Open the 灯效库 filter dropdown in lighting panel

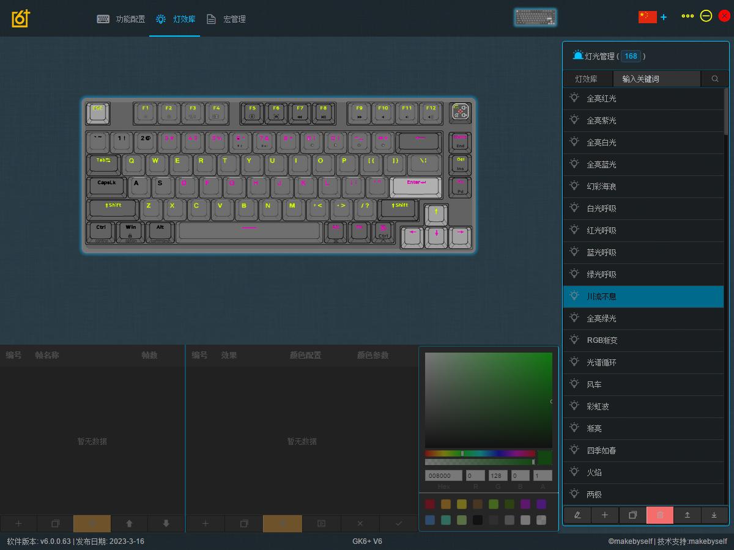[x=585, y=79]
